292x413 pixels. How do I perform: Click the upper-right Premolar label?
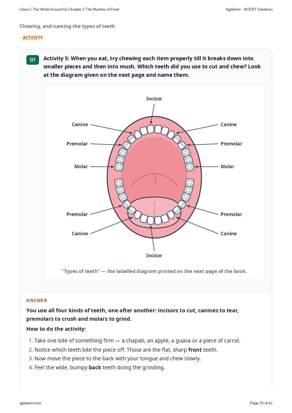(x=231, y=144)
